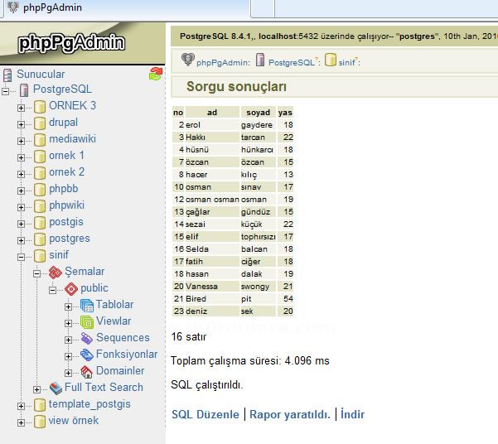The width and height of the screenshot is (498, 444).
Task: Click the phpbb database icon
Action: click(x=40, y=190)
